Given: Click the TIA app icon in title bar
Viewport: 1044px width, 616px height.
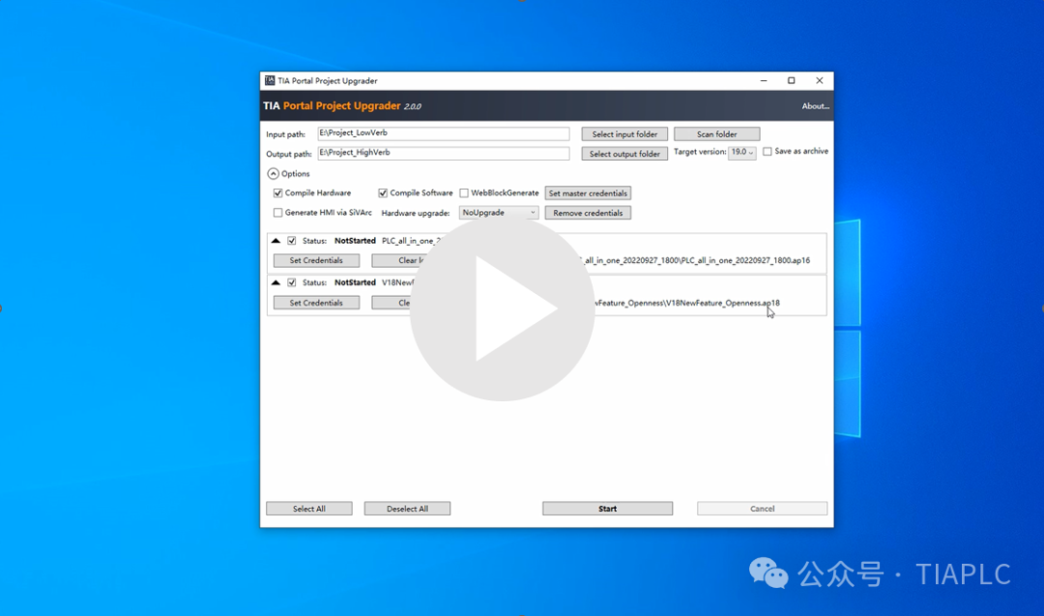Looking at the screenshot, I should 270,80.
